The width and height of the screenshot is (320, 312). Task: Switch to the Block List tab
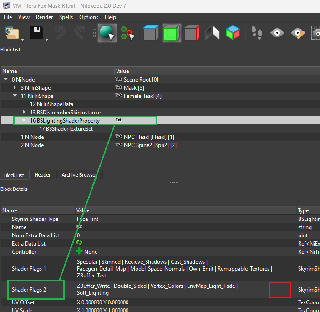tap(14, 175)
